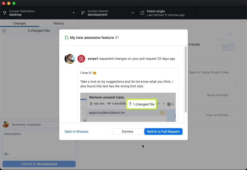This screenshot has height=170, width=247.
Task: Click the pull request icon in dialog header
Action: pos(67,38)
